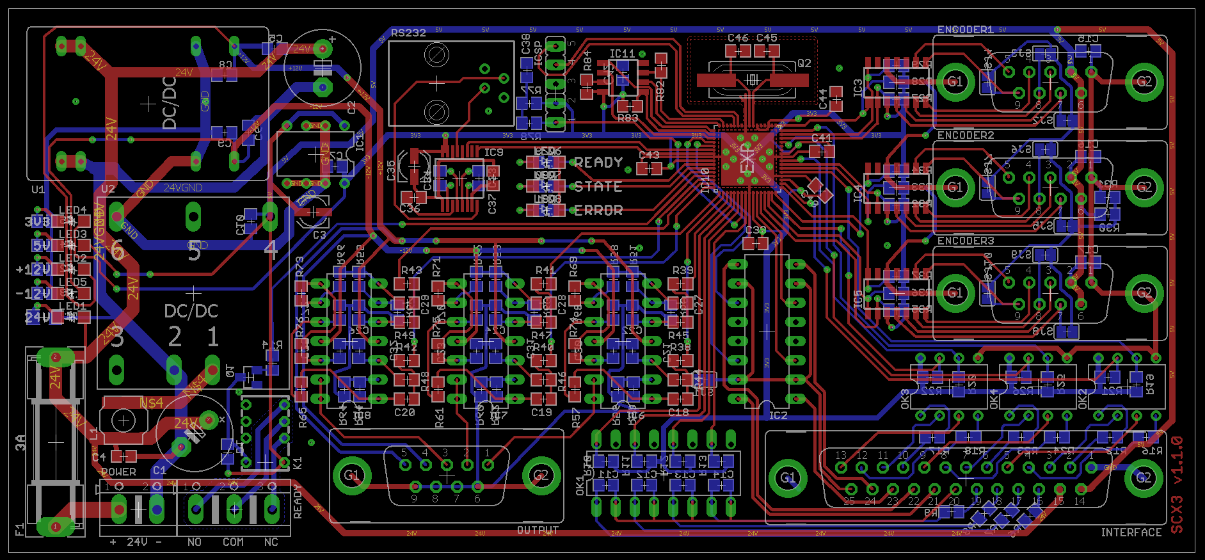The width and height of the screenshot is (1205, 560).
Task: Select G1 mounting pad of INTERFACE connector
Action: coord(788,478)
